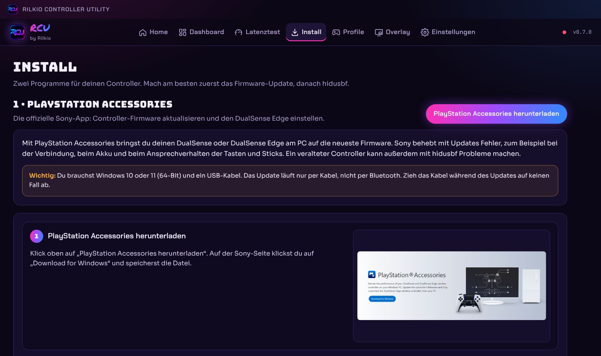
Task: Click the INSTALL page heading
Action: pos(45,67)
